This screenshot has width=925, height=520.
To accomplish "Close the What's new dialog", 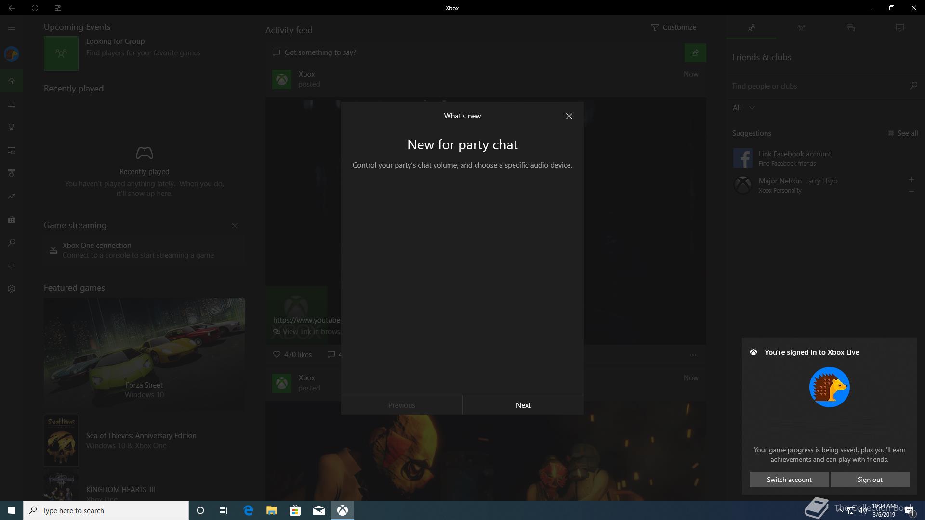I will pyautogui.click(x=569, y=116).
